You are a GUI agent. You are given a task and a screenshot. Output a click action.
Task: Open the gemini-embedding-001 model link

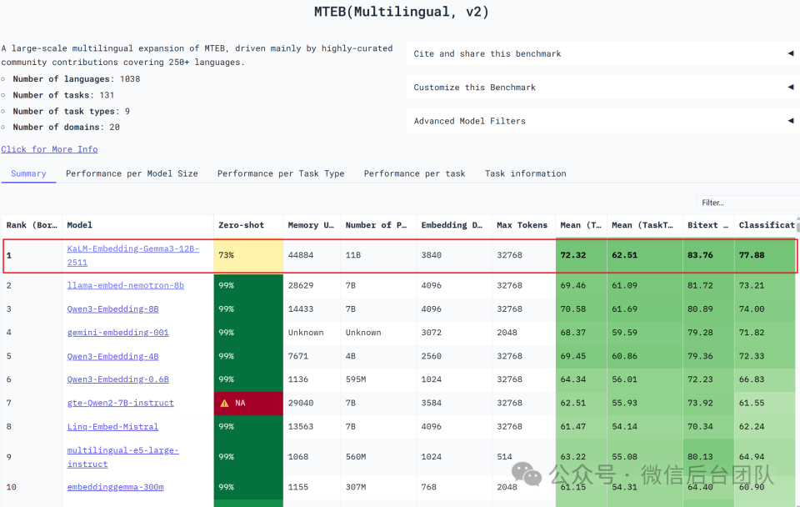117,333
